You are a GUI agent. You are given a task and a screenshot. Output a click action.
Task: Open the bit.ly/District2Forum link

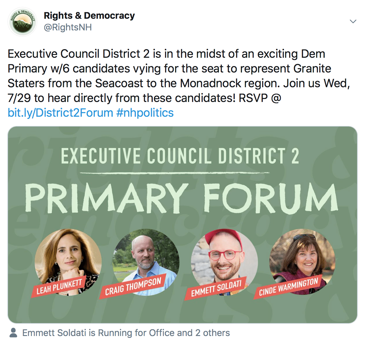[x=61, y=113]
